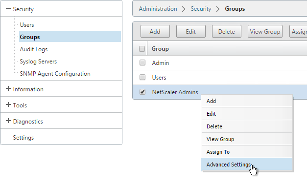
Task: Pick View Group in the context menu
Action: click(247, 139)
